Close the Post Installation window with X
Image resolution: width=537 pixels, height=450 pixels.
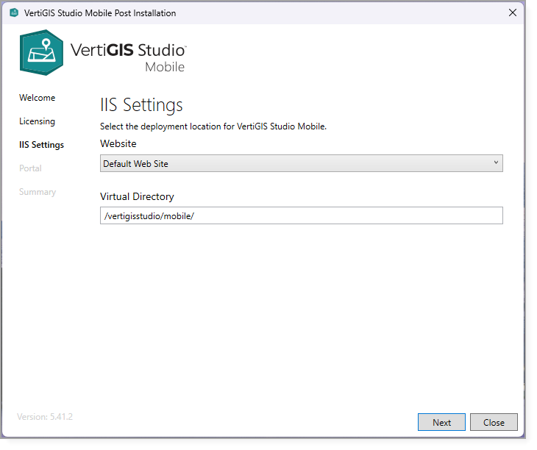click(512, 12)
